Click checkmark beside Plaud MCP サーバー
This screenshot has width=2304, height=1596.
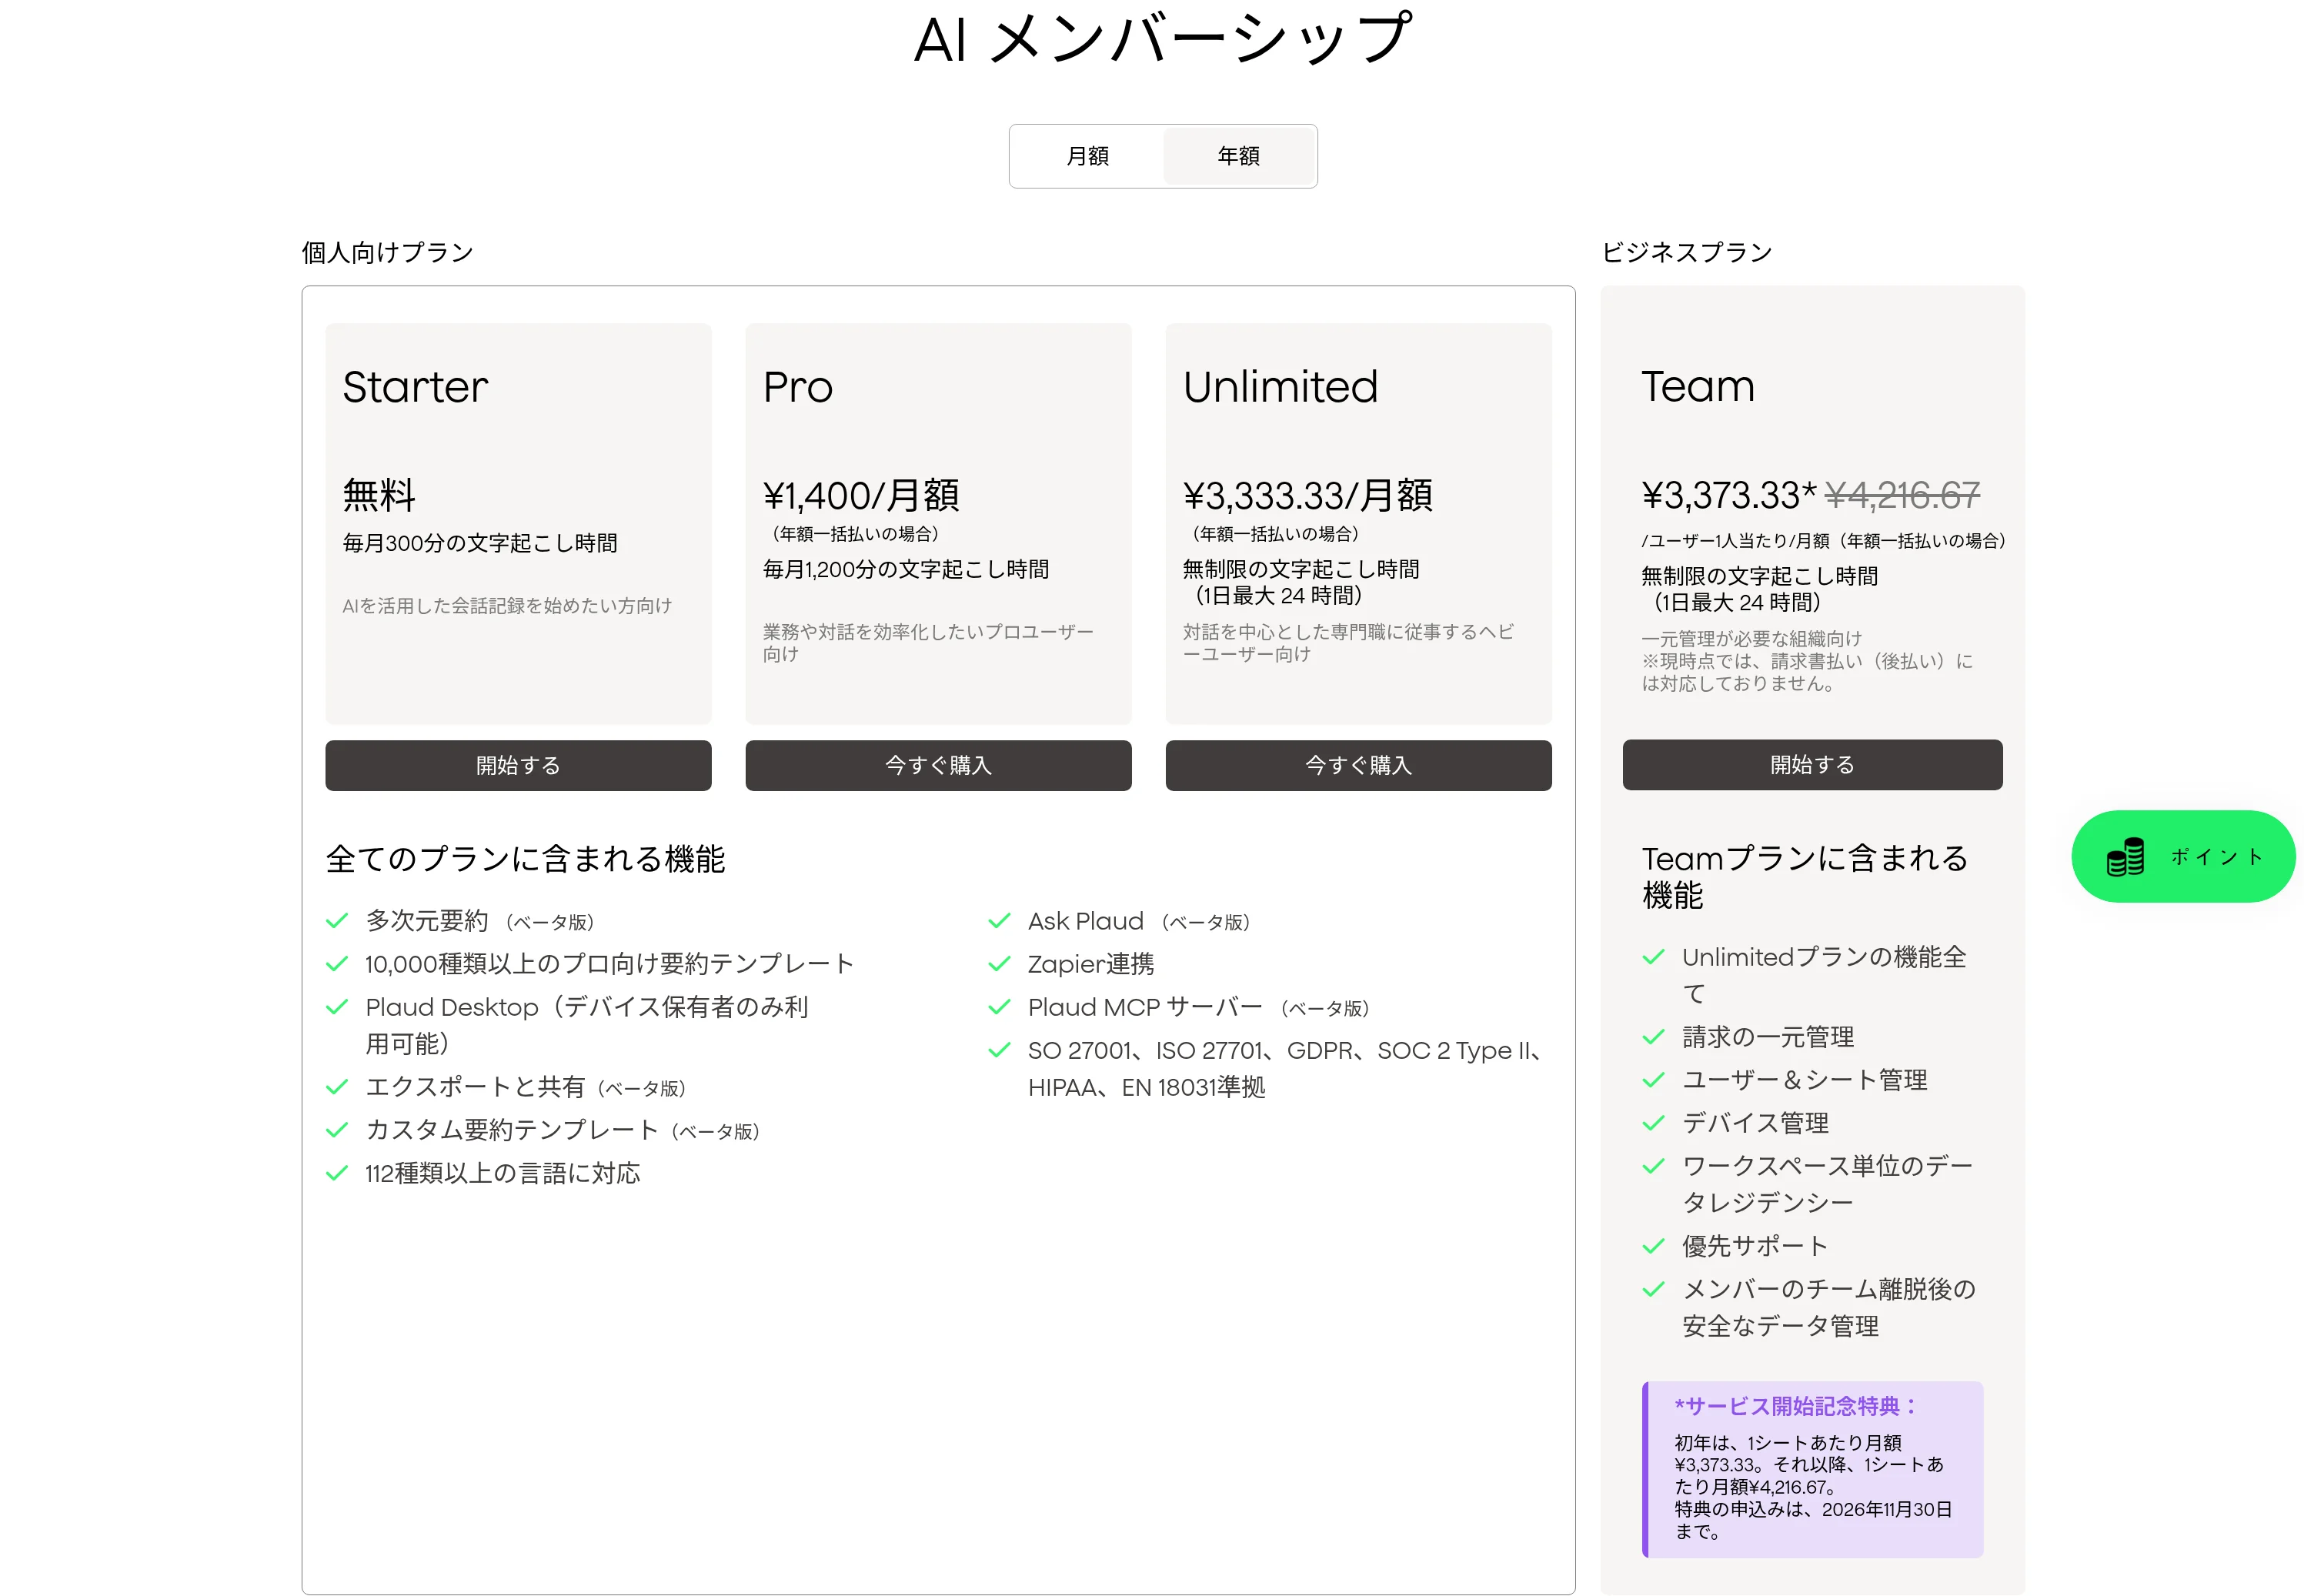click(x=999, y=1007)
